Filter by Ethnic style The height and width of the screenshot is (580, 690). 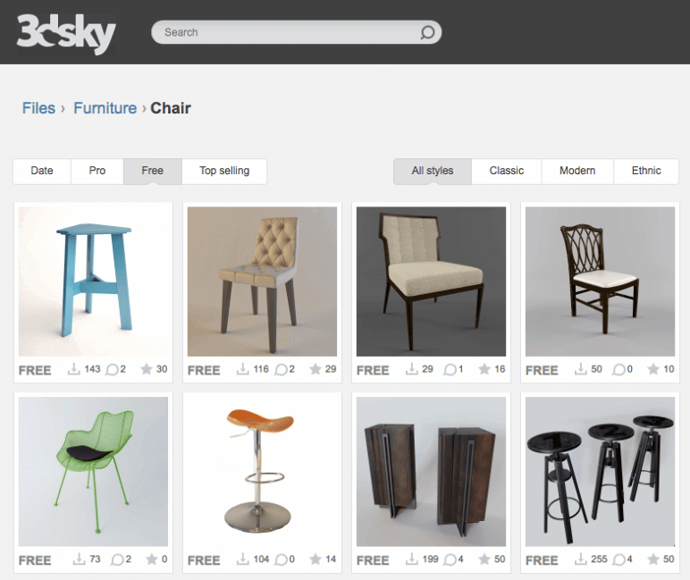coord(646,171)
